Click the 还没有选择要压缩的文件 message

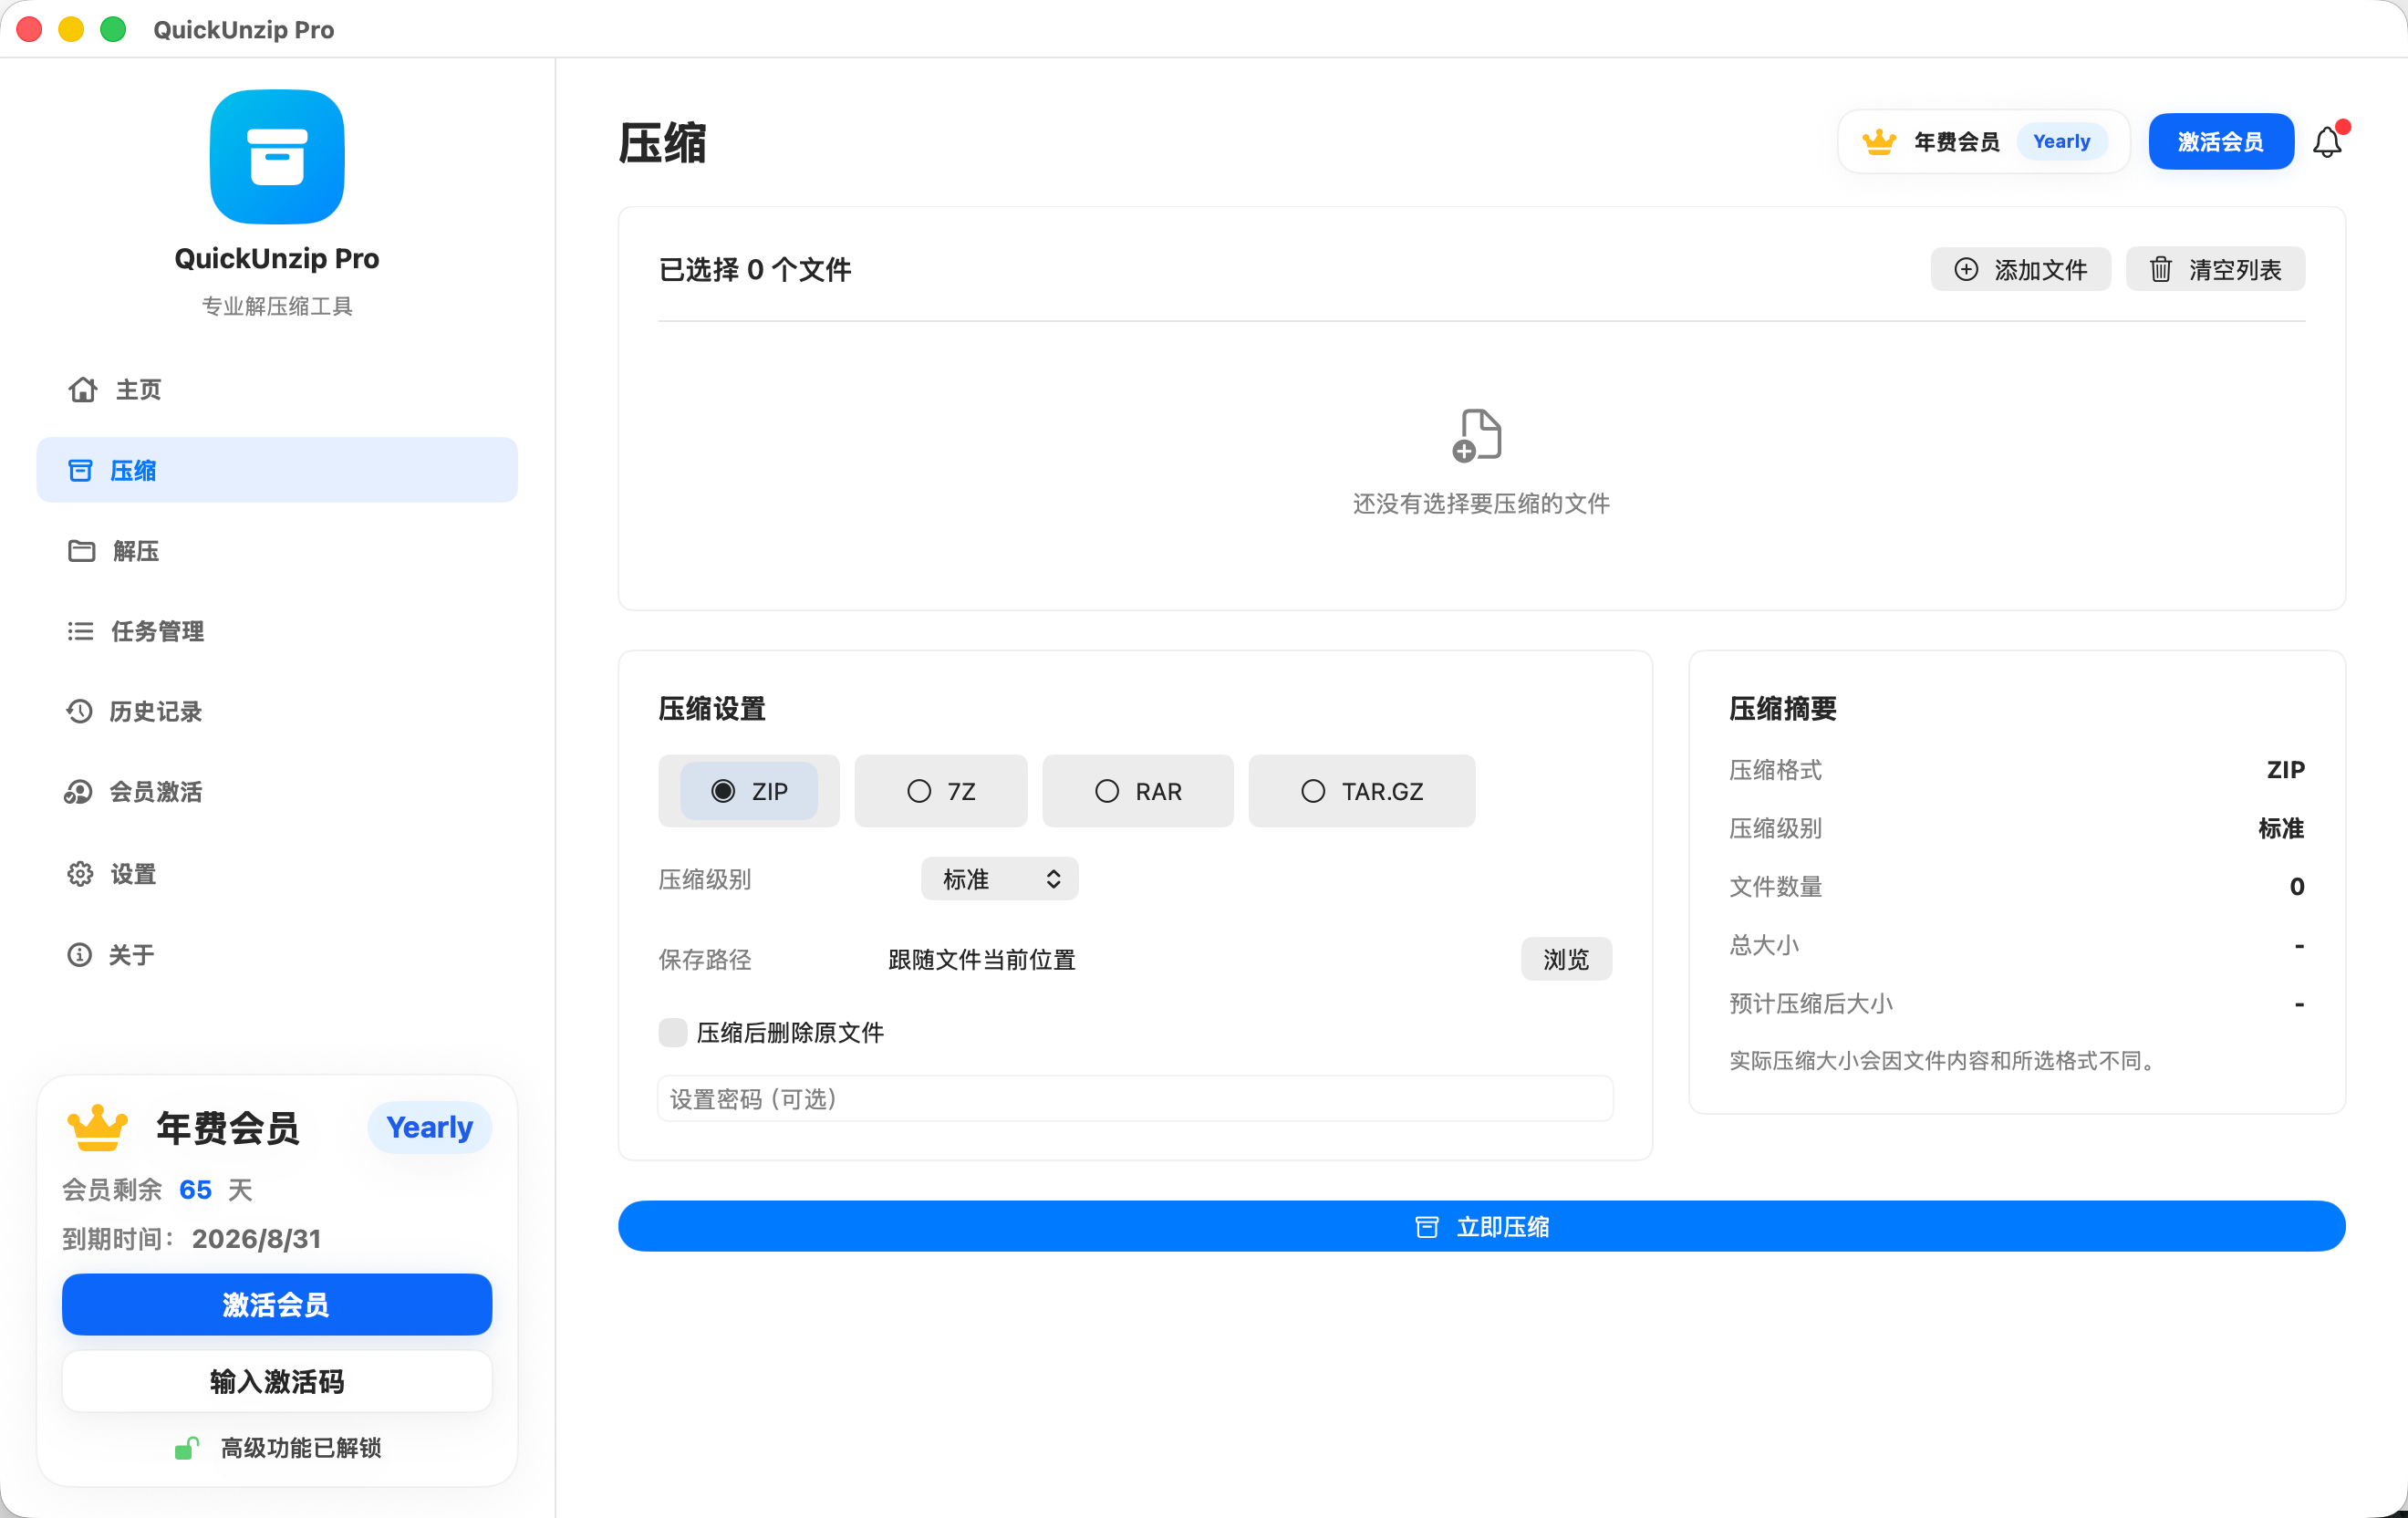1481,503
